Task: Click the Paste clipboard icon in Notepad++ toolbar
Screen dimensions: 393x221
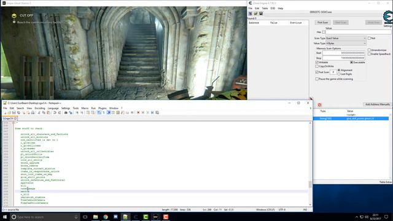Action: (x=49, y=113)
